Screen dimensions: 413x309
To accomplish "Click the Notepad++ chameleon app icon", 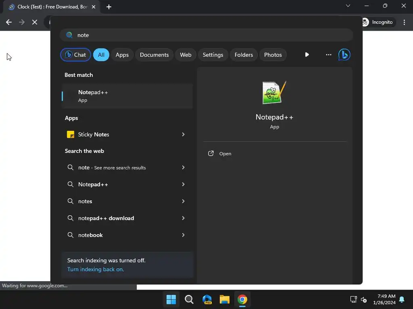I will coord(274,93).
